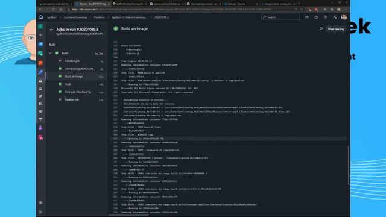Open Pipelines sub-item icon under Pipelines hub
The image size is (386, 217).
(40, 81)
